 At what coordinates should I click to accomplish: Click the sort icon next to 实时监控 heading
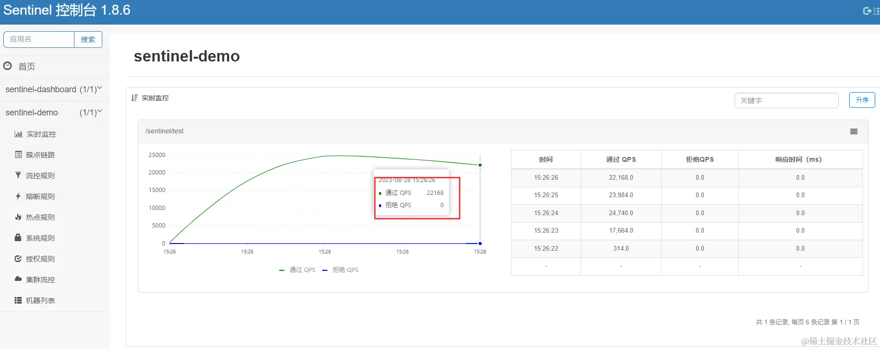[135, 98]
